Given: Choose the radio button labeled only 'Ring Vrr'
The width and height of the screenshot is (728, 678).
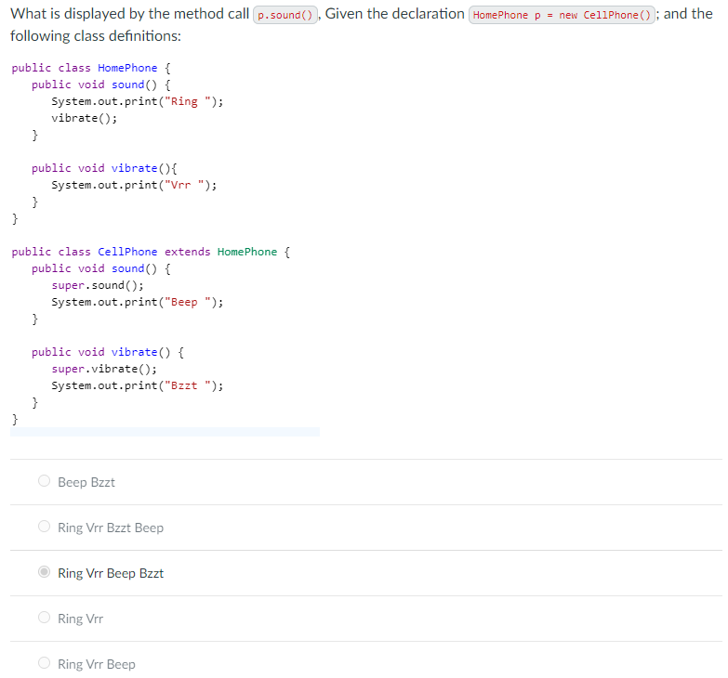Looking at the screenshot, I should 44,618.
